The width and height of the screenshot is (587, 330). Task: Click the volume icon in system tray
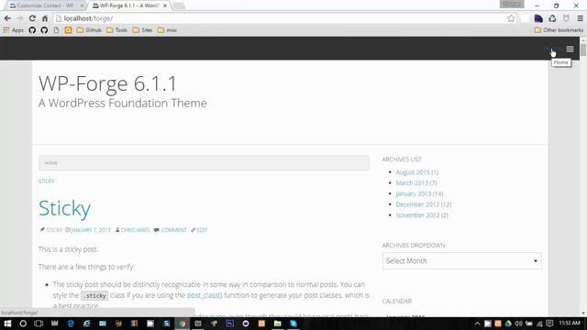point(518,324)
